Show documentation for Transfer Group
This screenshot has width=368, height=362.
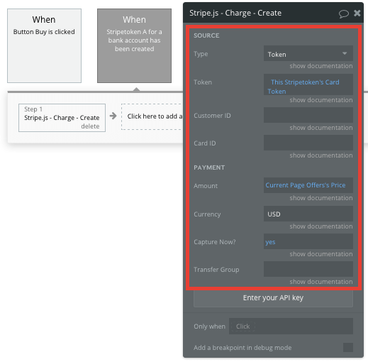(321, 282)
